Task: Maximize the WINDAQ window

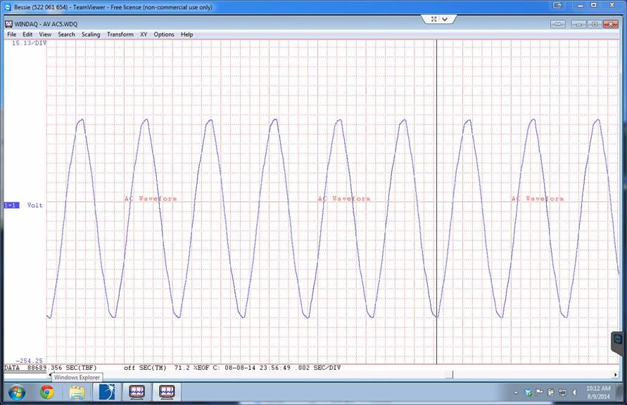Action: [x=594, y=25]
